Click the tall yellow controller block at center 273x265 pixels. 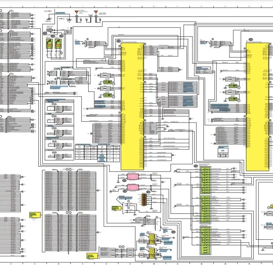point(132,107)
